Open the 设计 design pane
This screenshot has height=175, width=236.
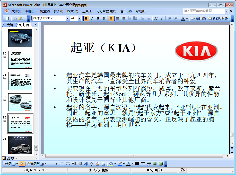[x=198, y=18]
